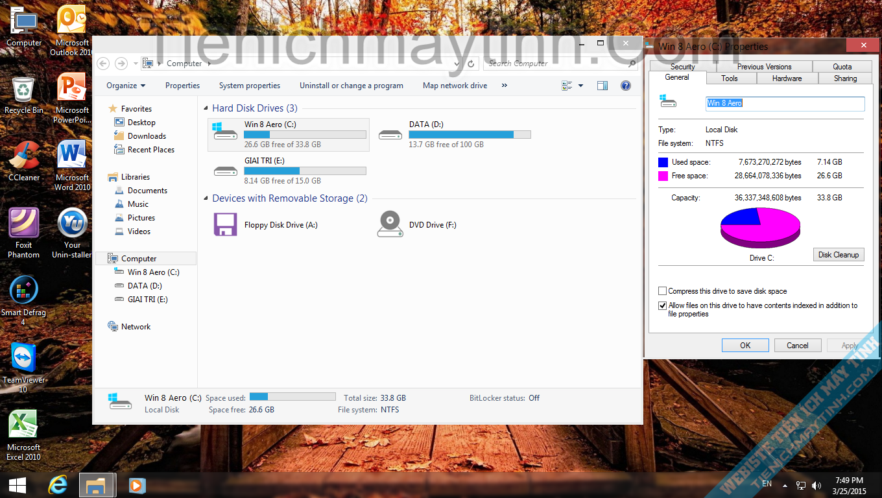882x498 pixels.
Task: Select the Floppy Disk Drive (A:) icon
Action: coord(226,224)
